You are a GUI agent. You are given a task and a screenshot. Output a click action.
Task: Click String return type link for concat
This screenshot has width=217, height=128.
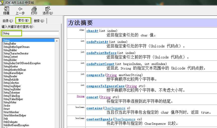pyautogui.click(x=81, y=96)
